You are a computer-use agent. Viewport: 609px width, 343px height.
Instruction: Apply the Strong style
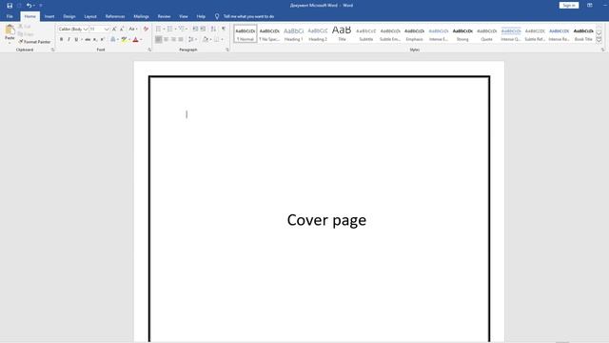pyautogui.click(x=462, y=34)
